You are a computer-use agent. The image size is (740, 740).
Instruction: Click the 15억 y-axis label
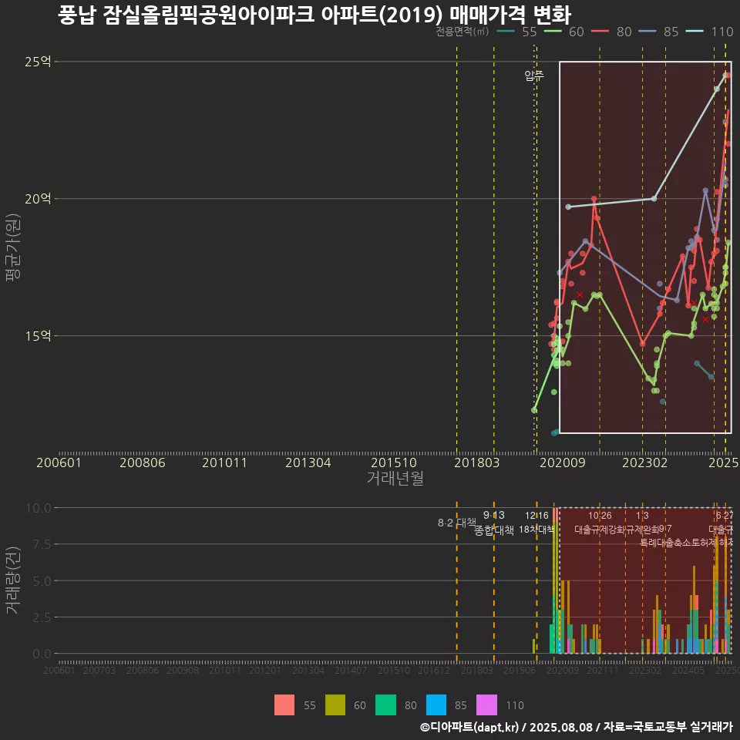pos(38,336)
